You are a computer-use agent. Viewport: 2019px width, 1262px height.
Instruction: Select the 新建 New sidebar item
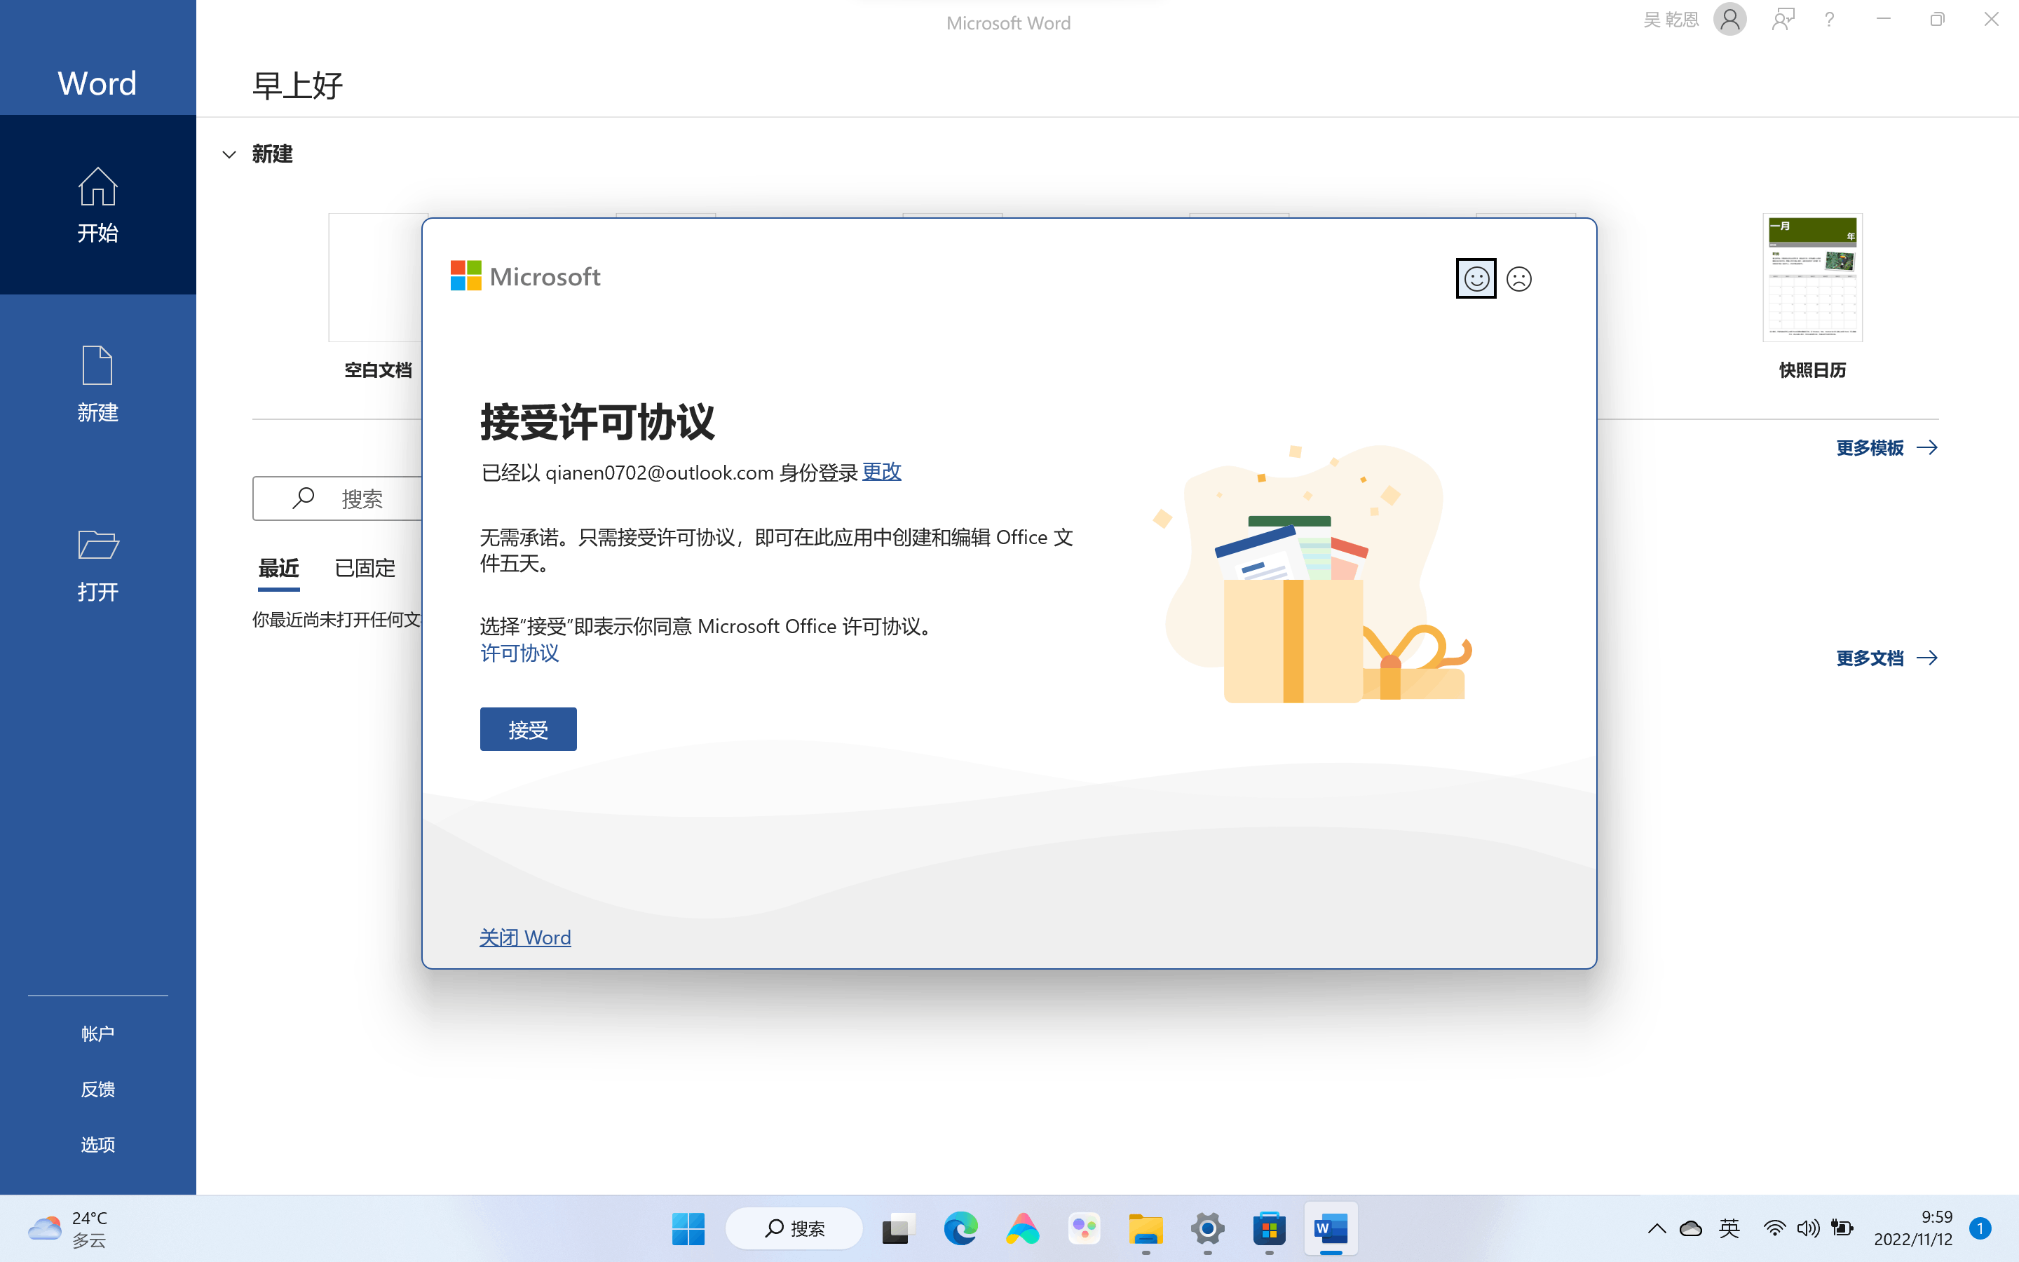pyautogui.click(x=97, y=382)
